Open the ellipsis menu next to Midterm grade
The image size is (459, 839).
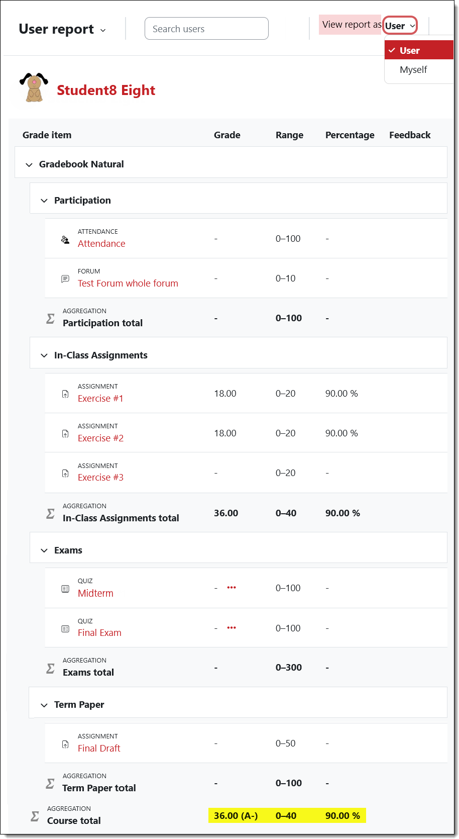pyautogui.click(x=232, y=588)
